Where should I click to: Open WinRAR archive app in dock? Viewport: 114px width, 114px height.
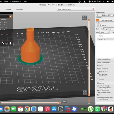pyautogui.click(x=104, y=109)
